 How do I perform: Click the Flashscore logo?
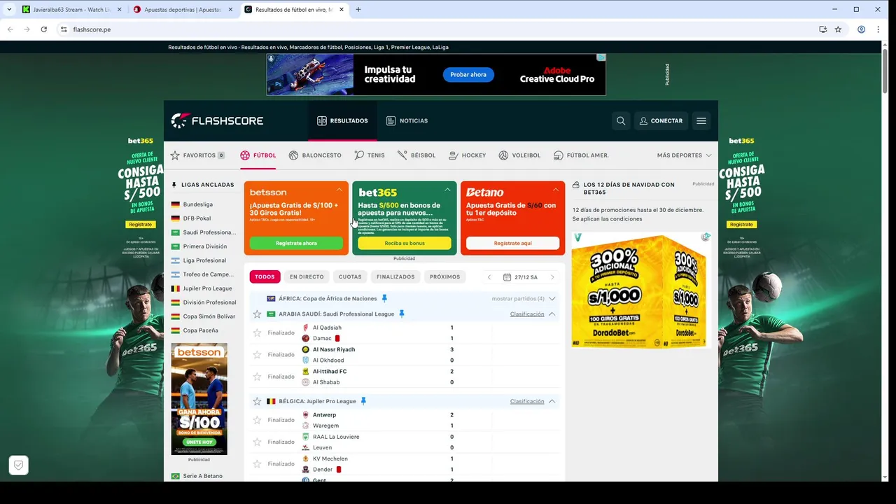pos(218,120)
